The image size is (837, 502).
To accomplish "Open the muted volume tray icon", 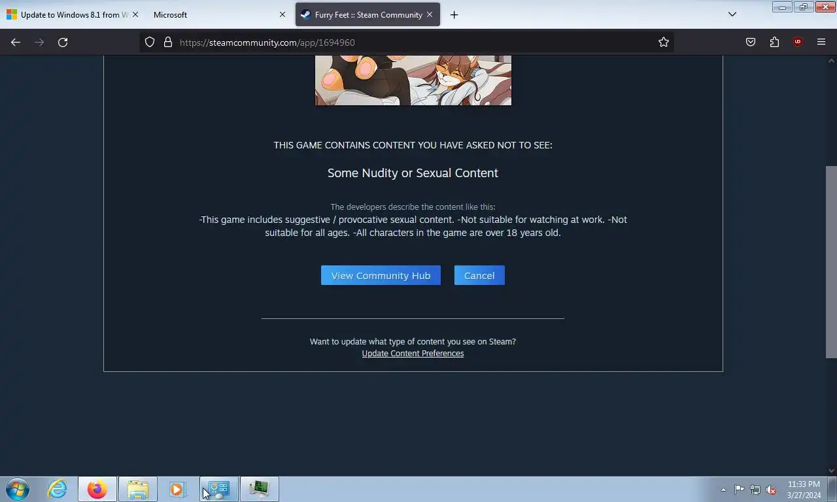I will [x=771, y=490].
